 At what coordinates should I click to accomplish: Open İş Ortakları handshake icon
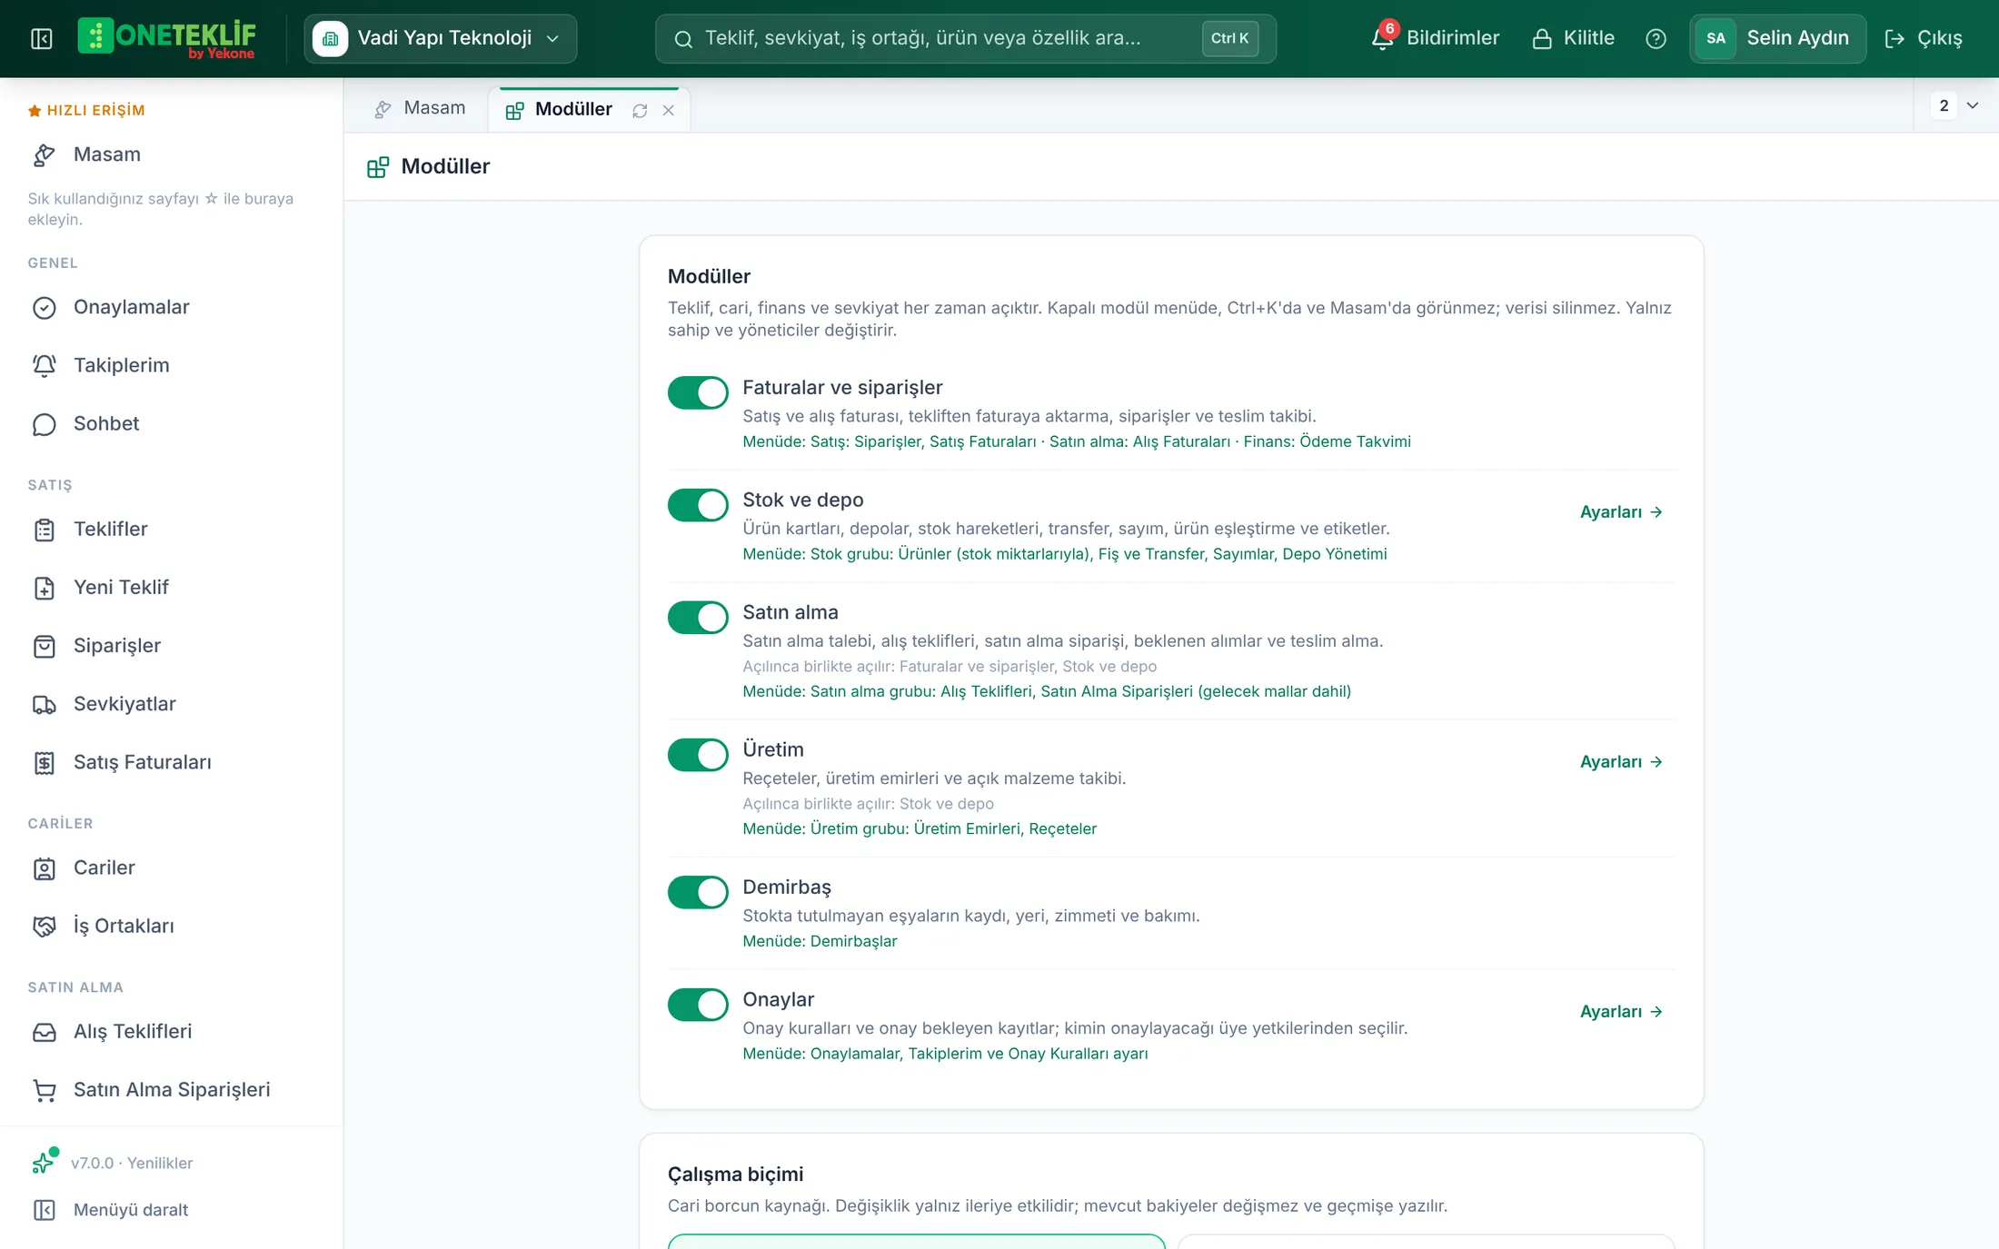pos(45,927)
